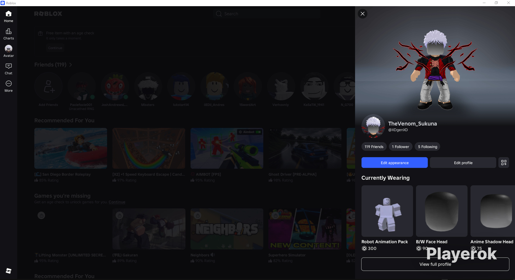
Task: Open the 1 Follower list
Action: coord(400,147)
